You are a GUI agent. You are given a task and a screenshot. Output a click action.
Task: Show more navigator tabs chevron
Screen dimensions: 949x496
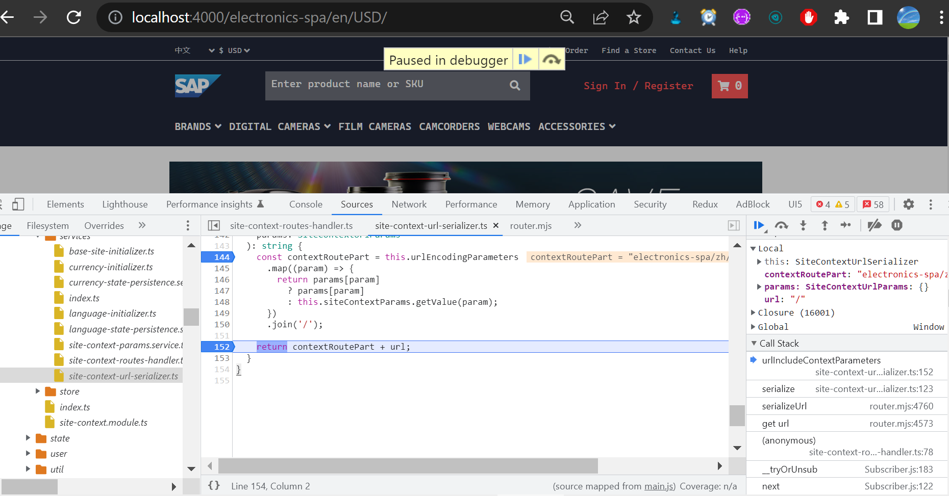click(x=142, y=225)
